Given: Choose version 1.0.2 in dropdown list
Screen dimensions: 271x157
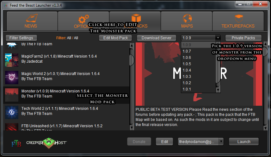Looking at the screenshot, I should [x=198, y=83].
